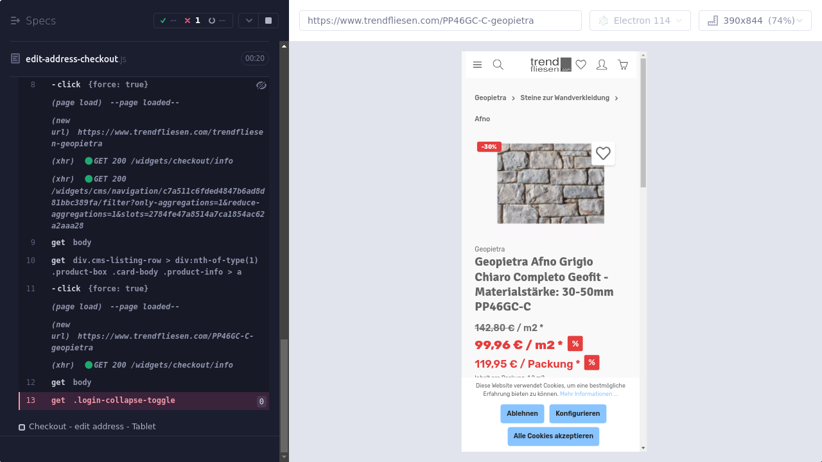
Task: Open the wishlist heart in header
Action: click(581, 65)
